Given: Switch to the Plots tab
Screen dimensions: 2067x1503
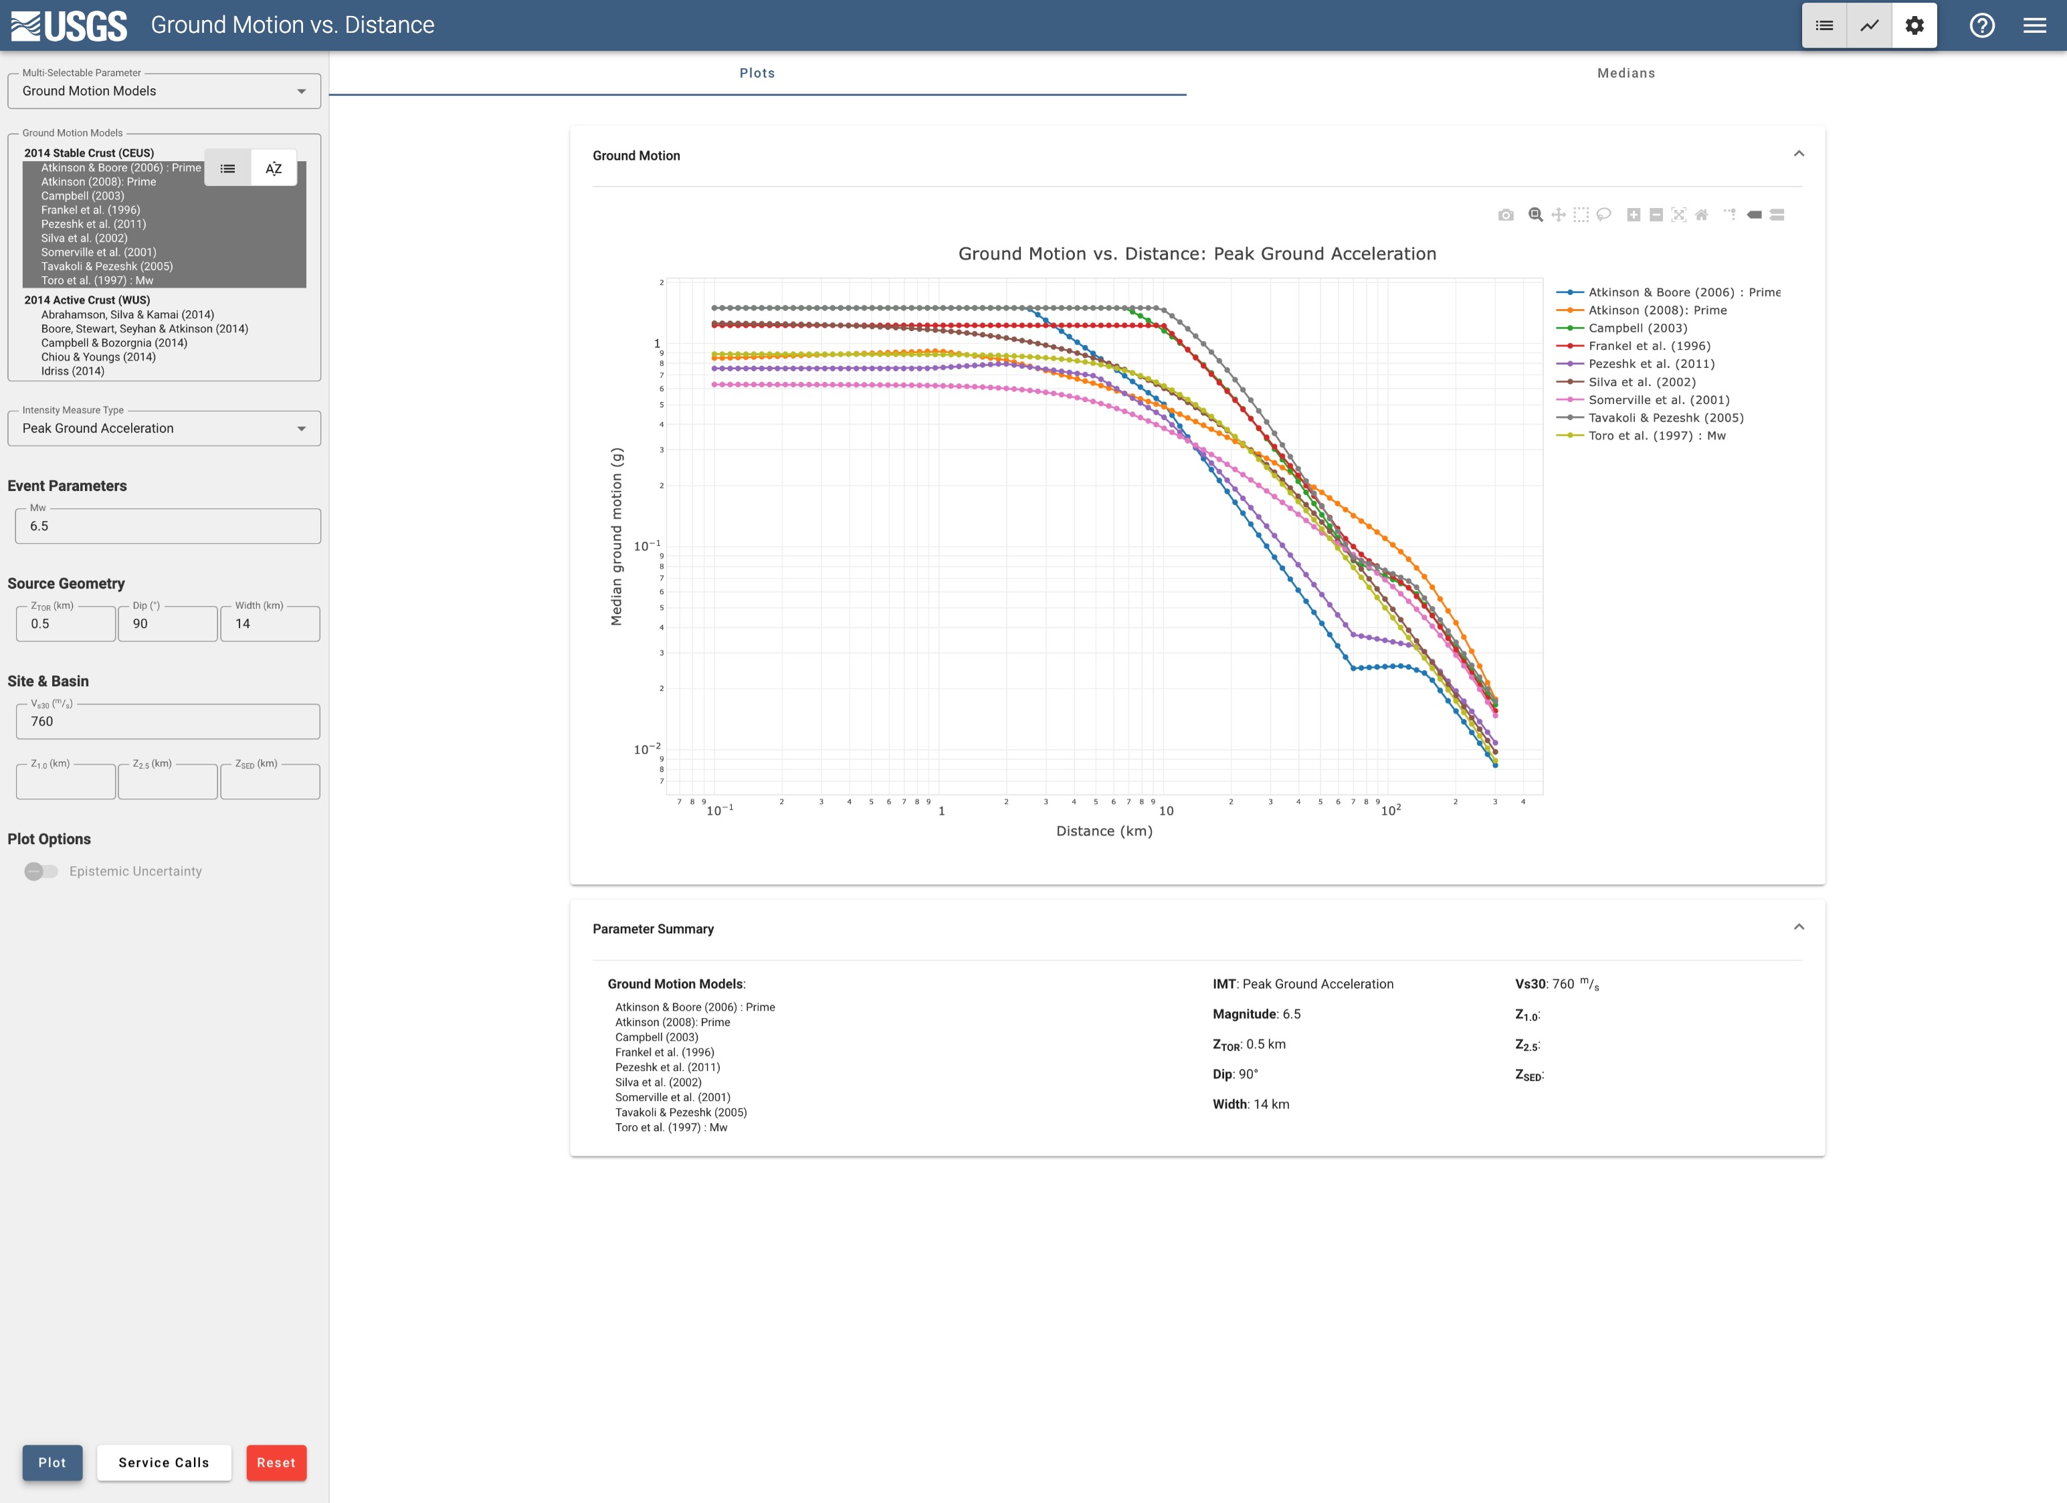Looking at the screenshot, I should pos(757,73).
